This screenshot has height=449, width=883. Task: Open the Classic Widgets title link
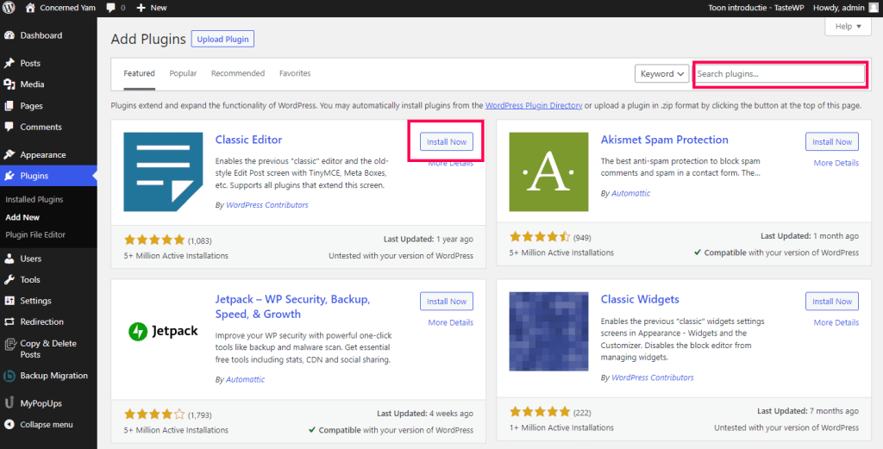[640, 299]
